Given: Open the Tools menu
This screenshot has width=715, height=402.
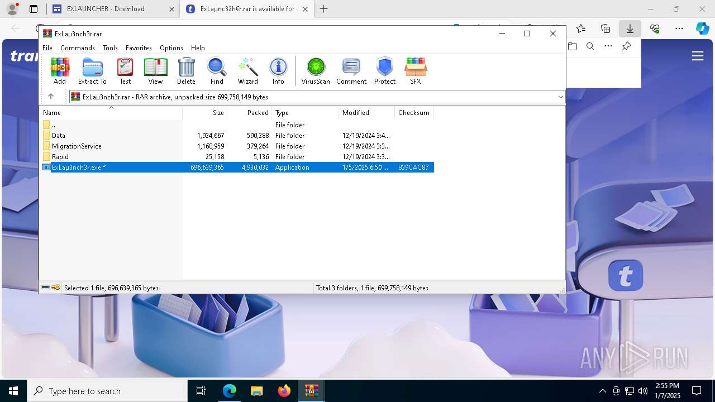Looking at the screenshot, I should point(110,48).
